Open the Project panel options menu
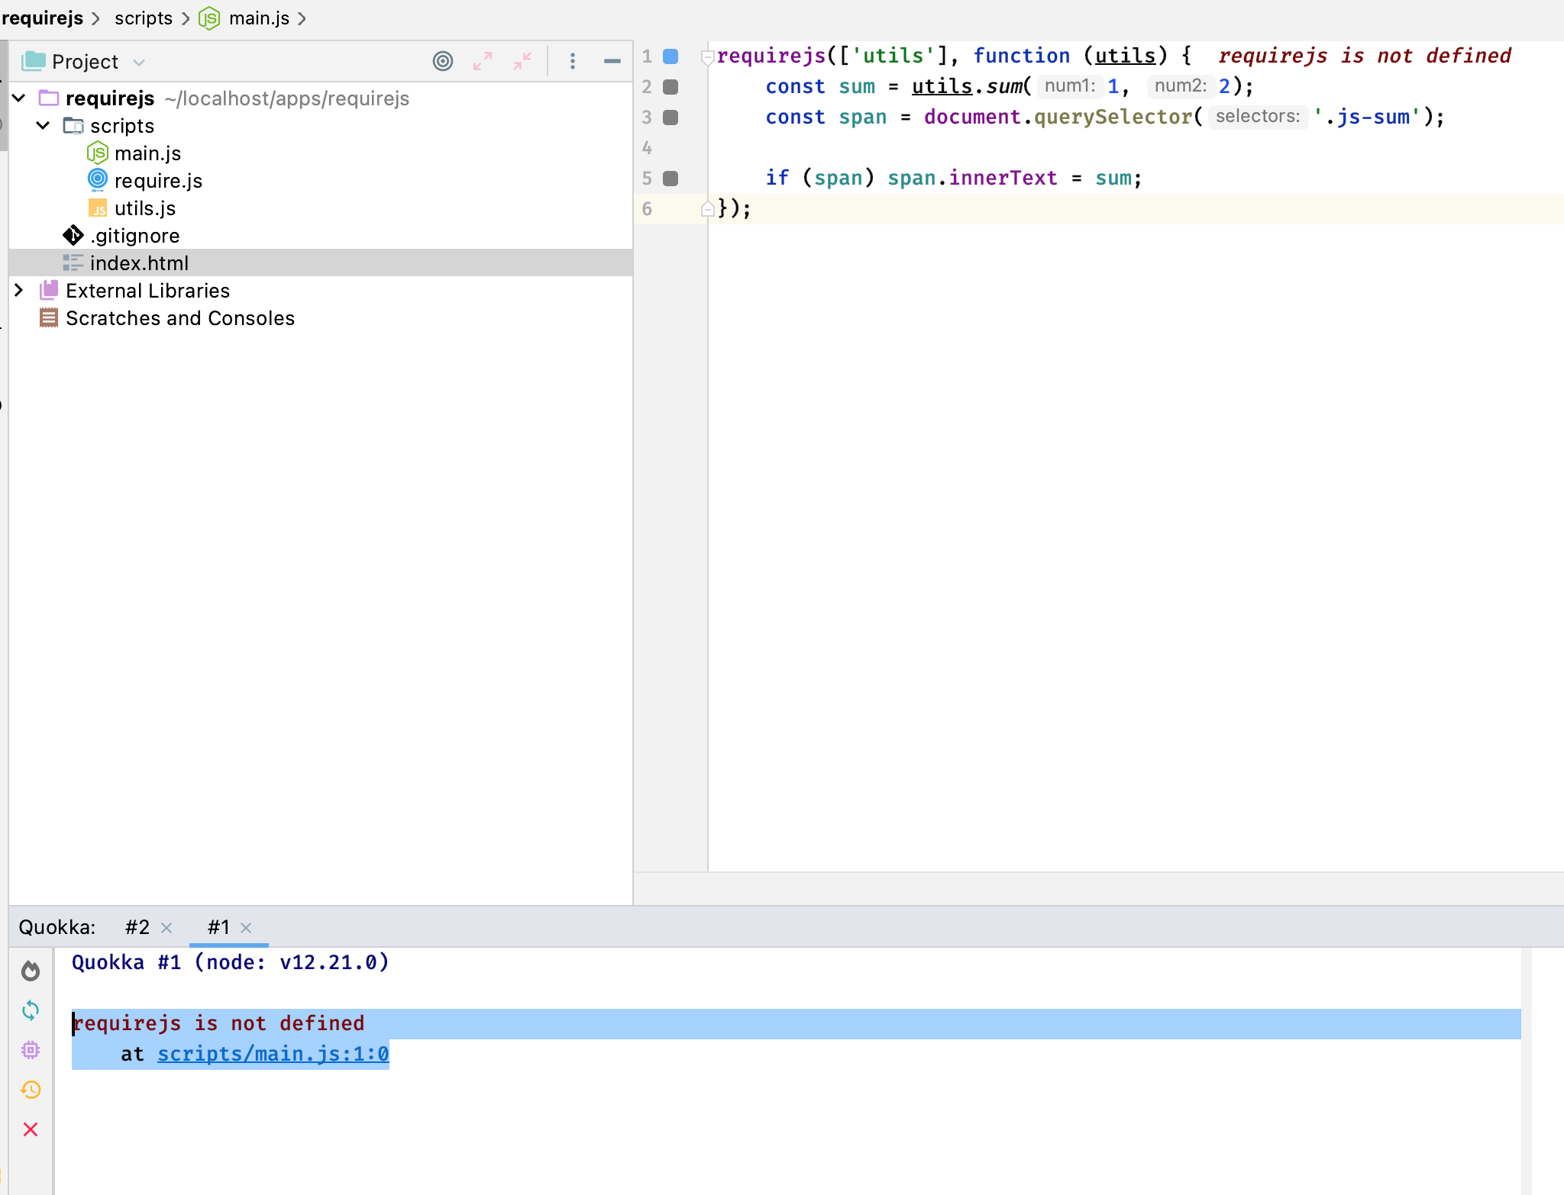The width and height of the screenshot is (1564, 1195). (x=571, y=61)
